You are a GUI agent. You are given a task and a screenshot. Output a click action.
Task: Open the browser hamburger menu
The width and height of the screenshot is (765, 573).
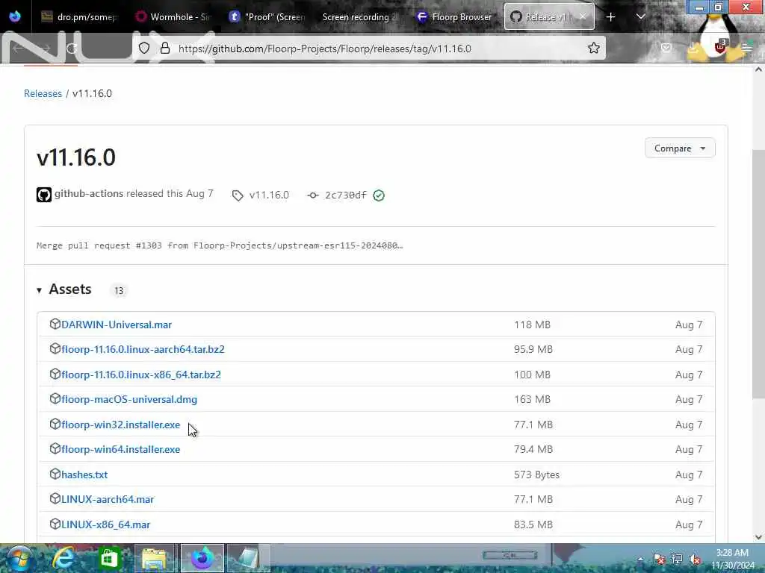click(x=747, y=48)
